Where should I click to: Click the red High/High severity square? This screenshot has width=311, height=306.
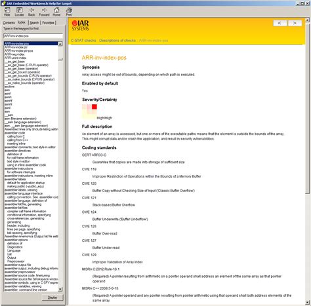94,107
